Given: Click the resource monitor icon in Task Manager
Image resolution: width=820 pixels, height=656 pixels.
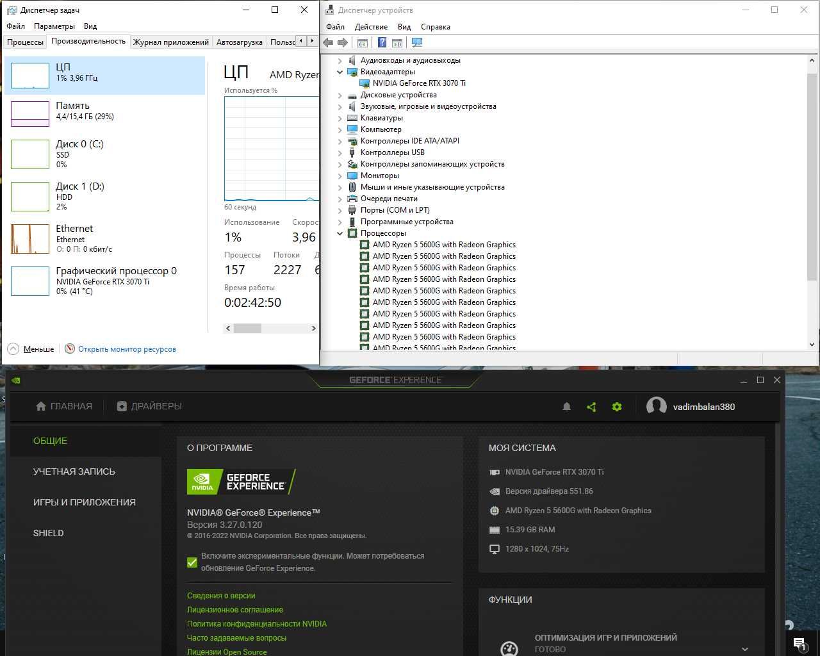Looking at the screenshot, I should click(70, 348).
